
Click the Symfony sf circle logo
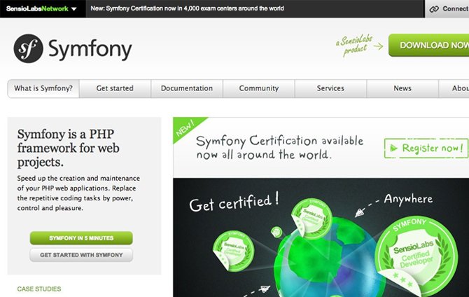click(x=29, y=48)
